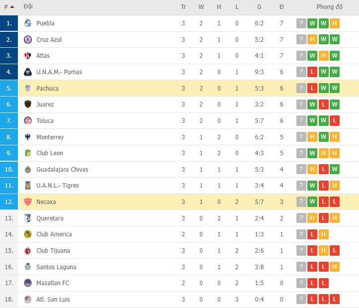Click the Pumas U.N.A.M. logo icon
This screenshot has width=359, height=308.
28,72
